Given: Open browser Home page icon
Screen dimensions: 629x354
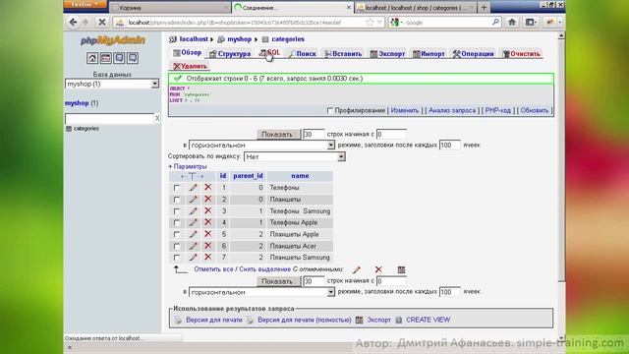Looking at the screenshot, I should (512, 23).
